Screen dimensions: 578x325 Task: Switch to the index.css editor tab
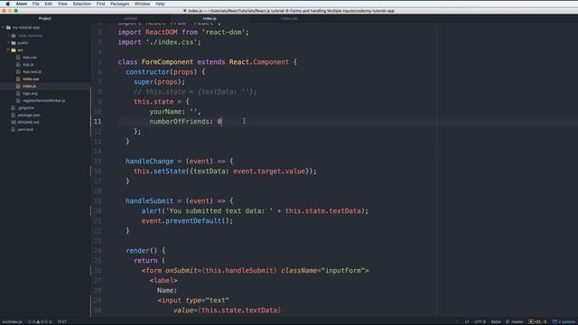tap(289, 18)
